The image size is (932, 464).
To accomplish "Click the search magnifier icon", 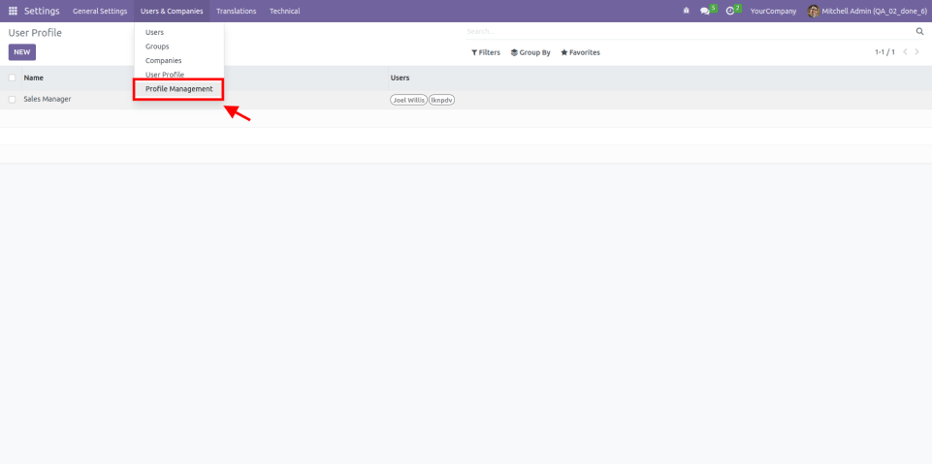I will pyautogui.click(x=920, y=32).
